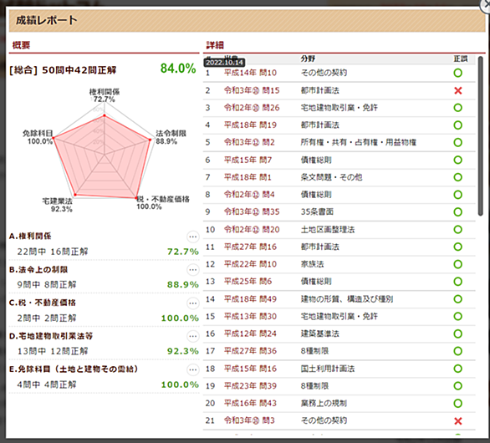Screen dimensions: 490x443
Task: Click the 土地区画整理法 field cell
Action: [328, 230]
